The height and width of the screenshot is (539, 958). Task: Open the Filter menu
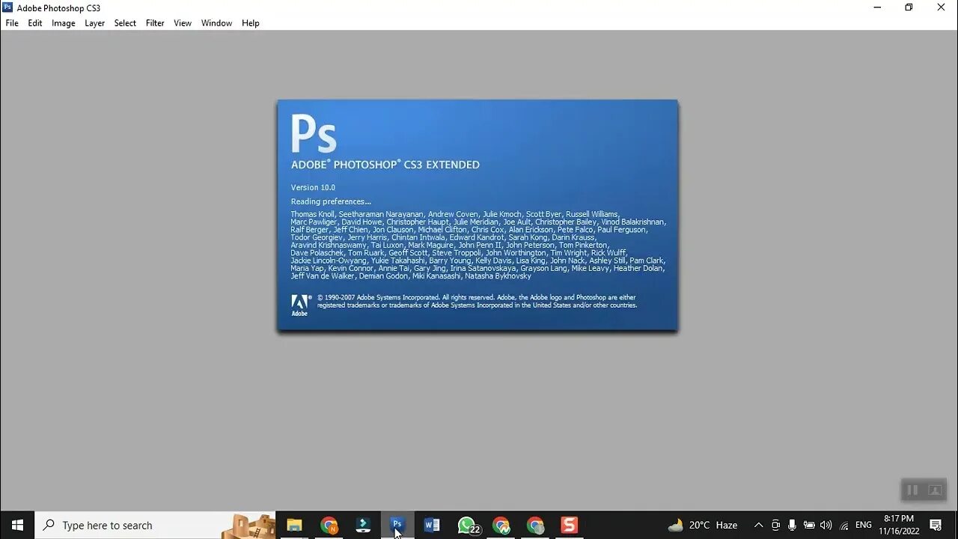[155, 23]
